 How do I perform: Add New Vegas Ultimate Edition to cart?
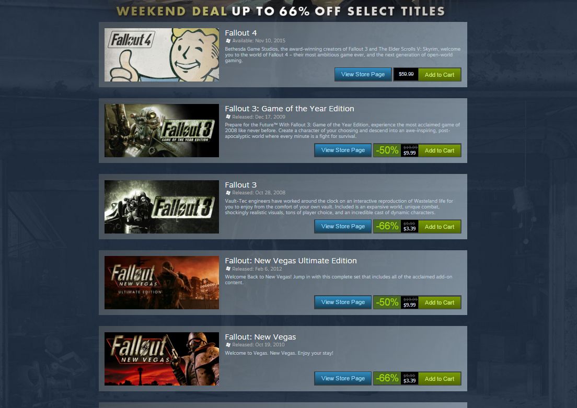440,302
